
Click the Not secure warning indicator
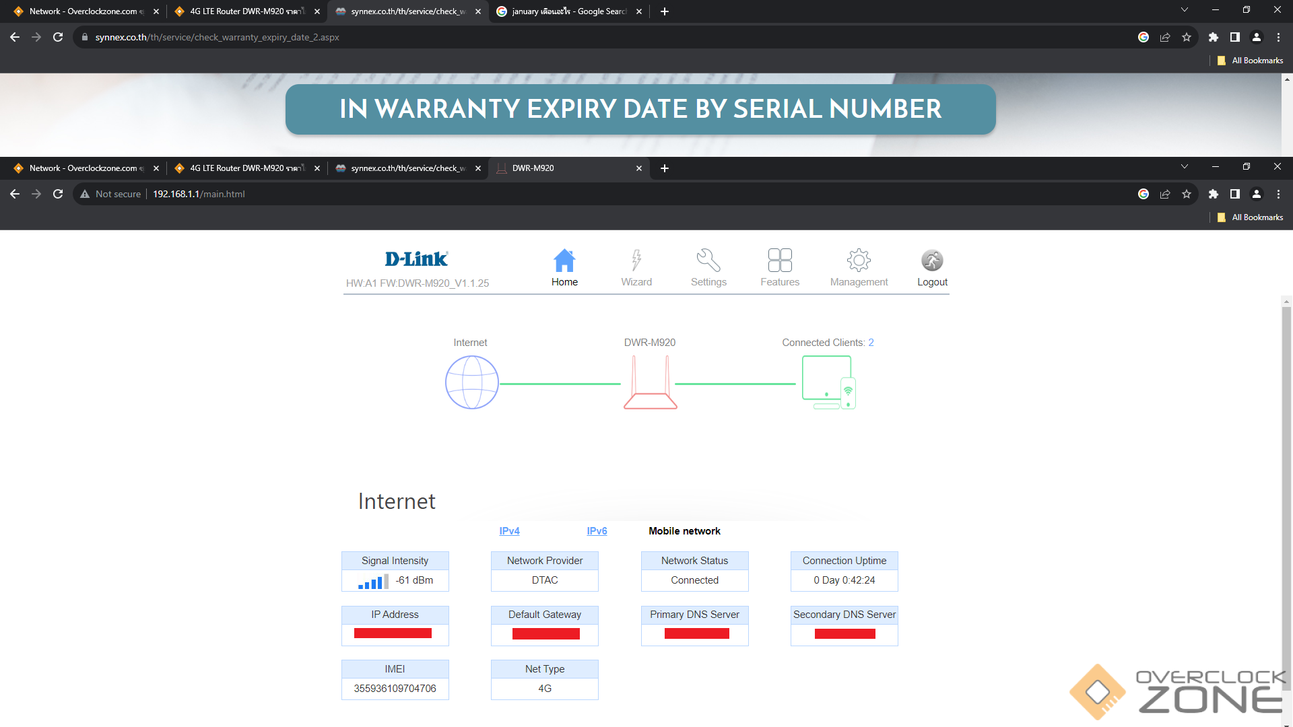(111, 194)
